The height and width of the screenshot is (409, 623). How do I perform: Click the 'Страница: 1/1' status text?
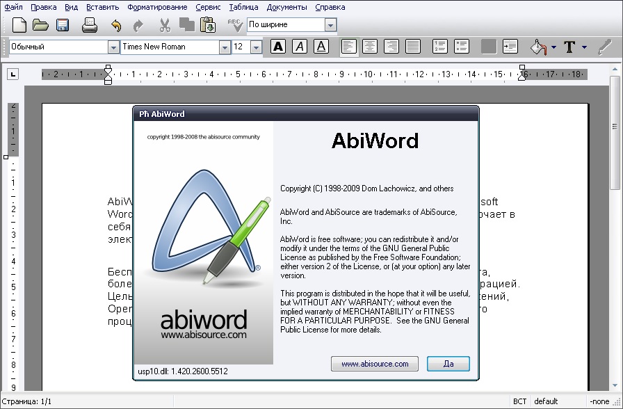pos(27,401)
